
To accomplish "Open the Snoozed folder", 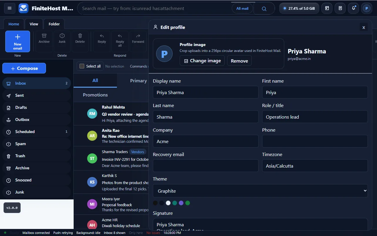I will pos(37,180).
